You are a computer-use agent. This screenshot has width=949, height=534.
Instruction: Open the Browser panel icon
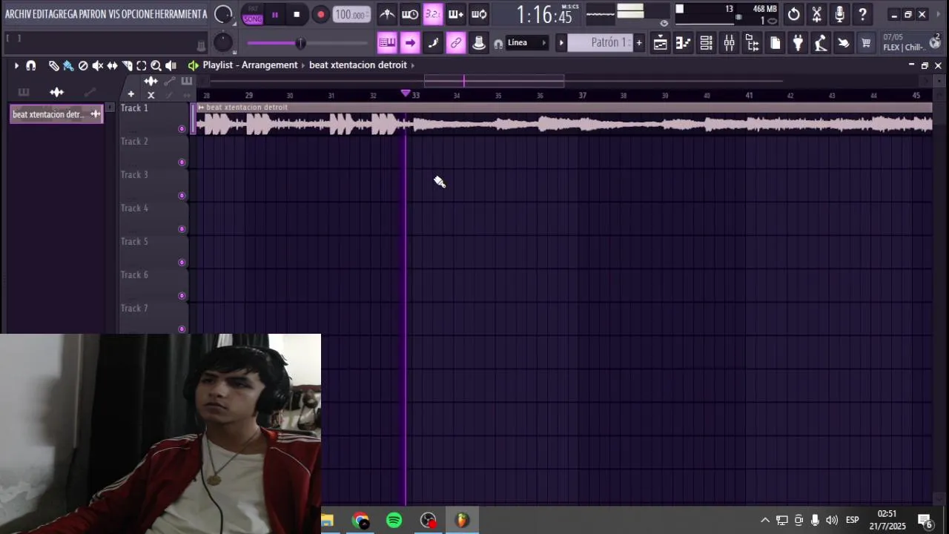(752, 43)
